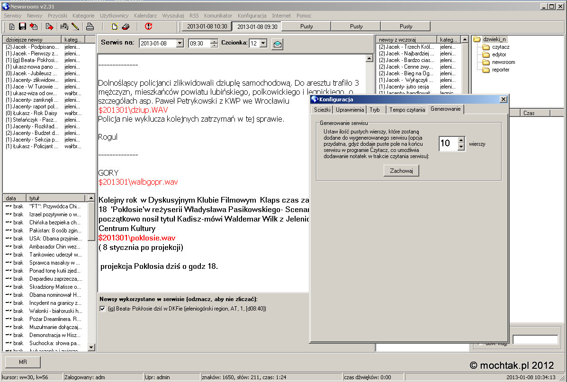Select news row "Stefańczyk - Pasz..."
This screenshot has height=382, width=567.
[x=32, y=120]
